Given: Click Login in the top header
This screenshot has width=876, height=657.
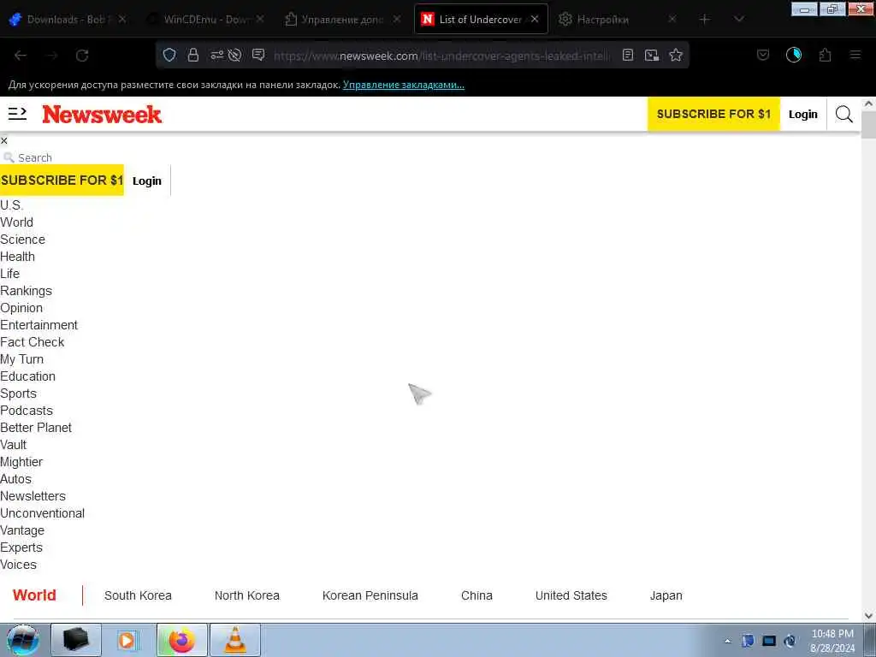Looking at the screenshot, I should (802, 114).
